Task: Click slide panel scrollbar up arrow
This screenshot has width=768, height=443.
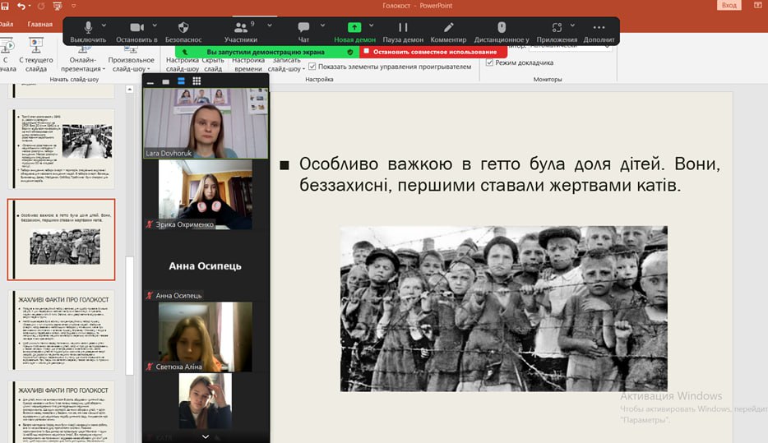Action: (x=129, y=89)
